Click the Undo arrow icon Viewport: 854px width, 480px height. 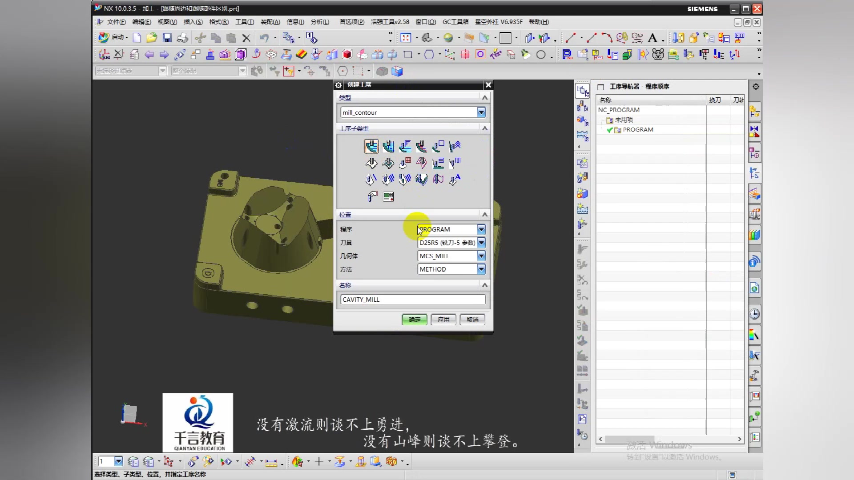pos(264,38)
